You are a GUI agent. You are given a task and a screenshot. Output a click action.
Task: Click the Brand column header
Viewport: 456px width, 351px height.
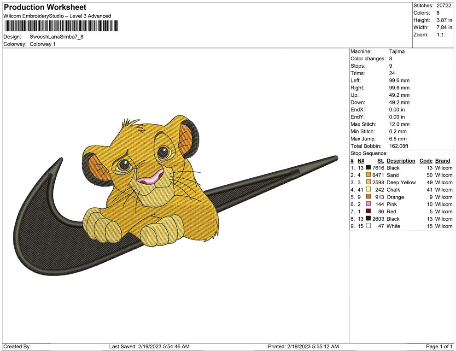coord(443,160)
